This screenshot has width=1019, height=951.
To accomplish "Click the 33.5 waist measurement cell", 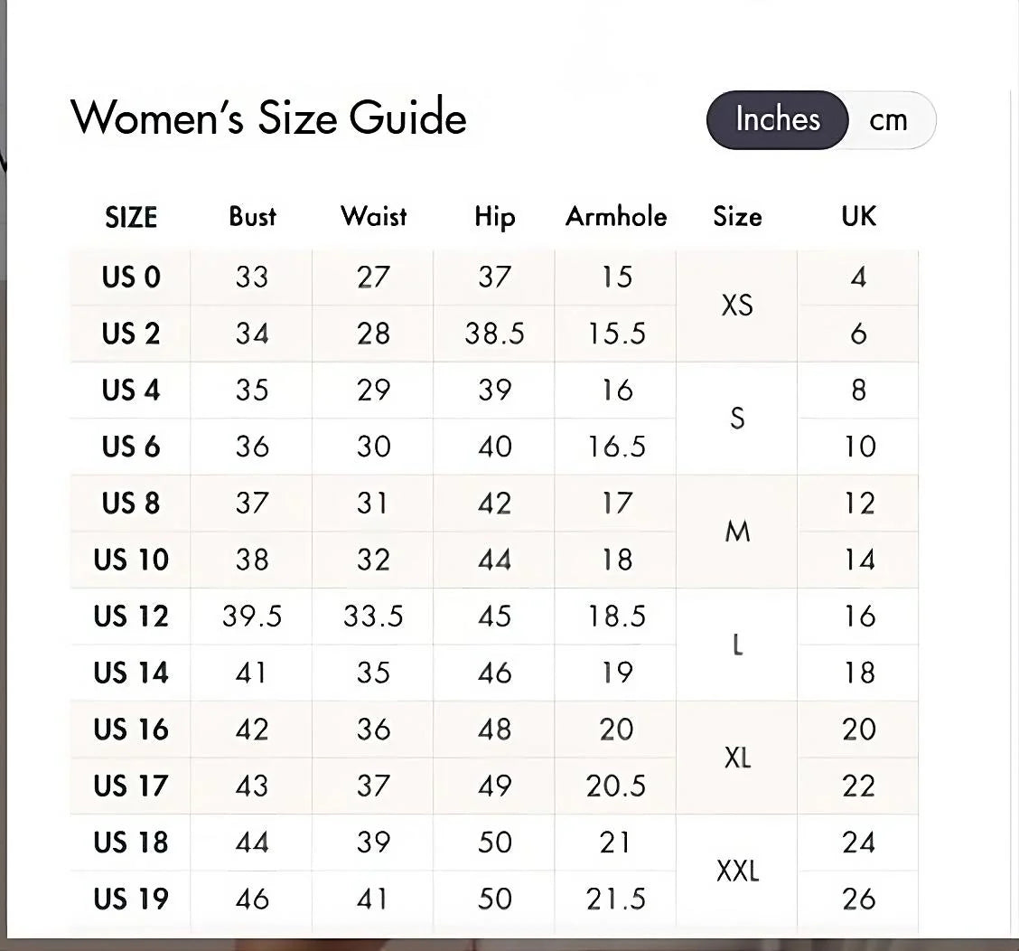I will click(x=373, y=617).
